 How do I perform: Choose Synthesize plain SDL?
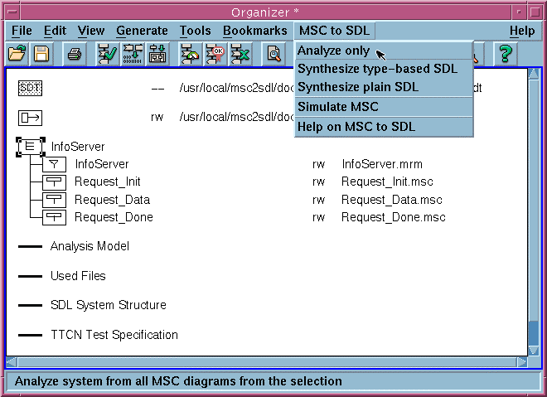tap(384, 87)
